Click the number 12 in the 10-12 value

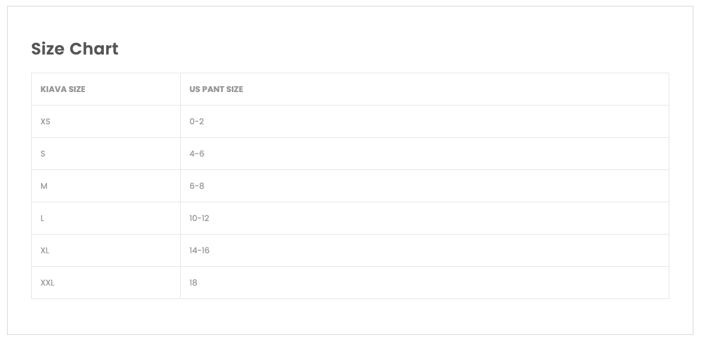pyautogui.click(x=205, y=218)
